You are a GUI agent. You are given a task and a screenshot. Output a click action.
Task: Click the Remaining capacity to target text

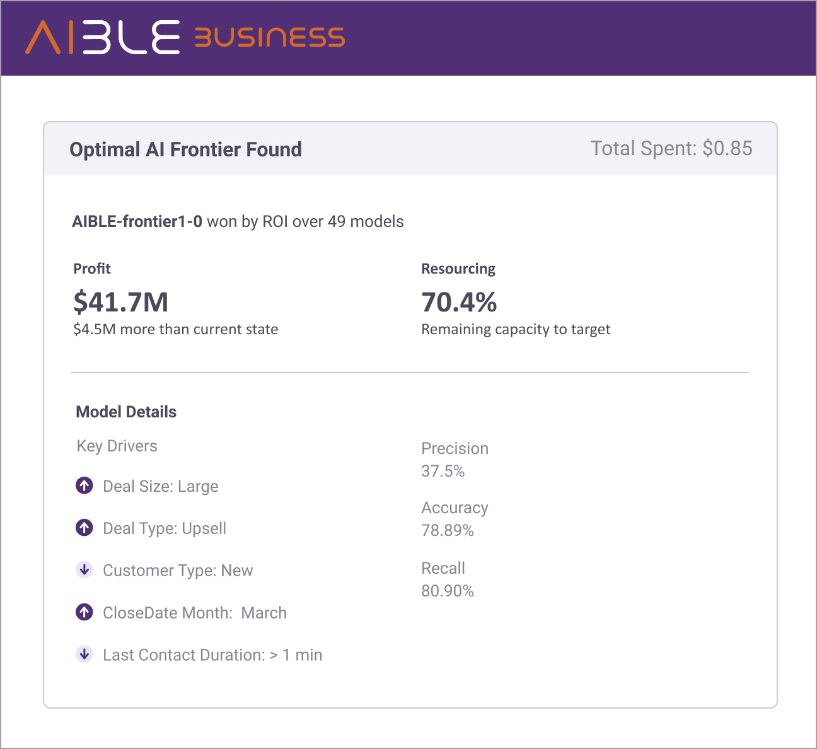point(516,329)
